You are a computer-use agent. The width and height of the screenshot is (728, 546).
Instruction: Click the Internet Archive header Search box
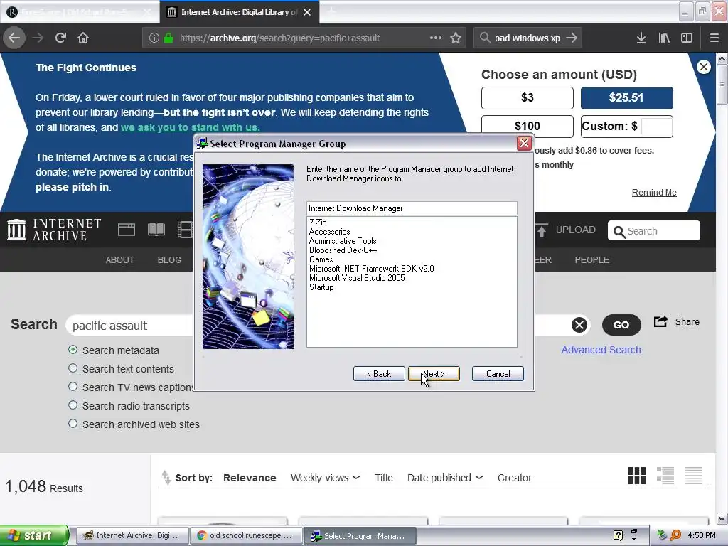[x=654, y=231]
